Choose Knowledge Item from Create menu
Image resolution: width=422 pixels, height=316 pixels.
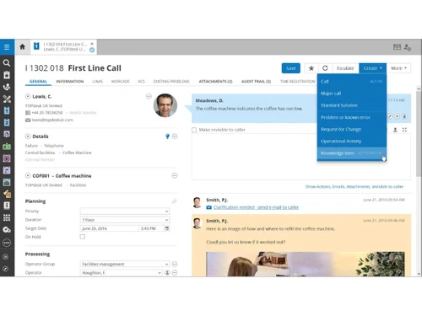pos(352,153)
